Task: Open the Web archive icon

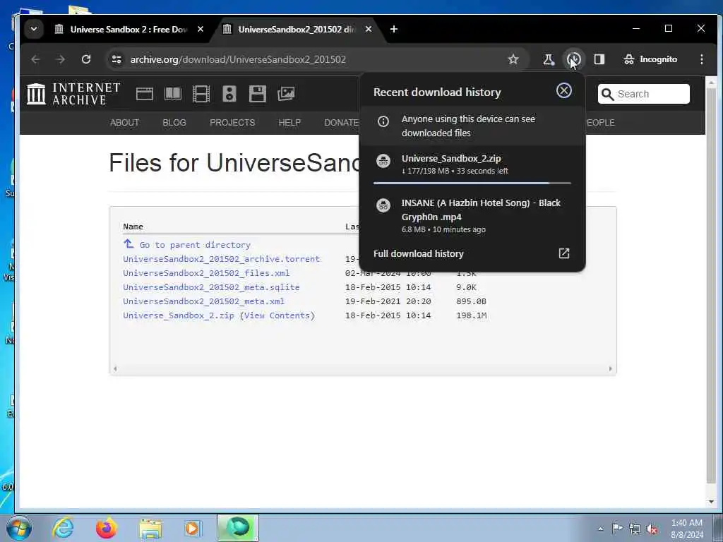Action: pyautogui.click(x=145, y=94)
